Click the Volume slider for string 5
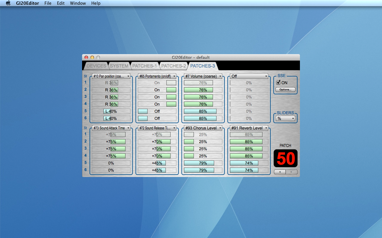The image size is (382, 238). [203, 111]
